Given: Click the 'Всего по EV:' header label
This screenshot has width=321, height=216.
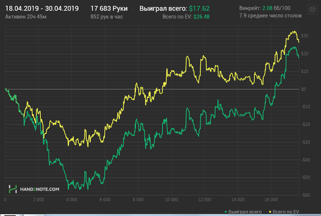Looking at the screenshot, I should click(x=177, y=17).
